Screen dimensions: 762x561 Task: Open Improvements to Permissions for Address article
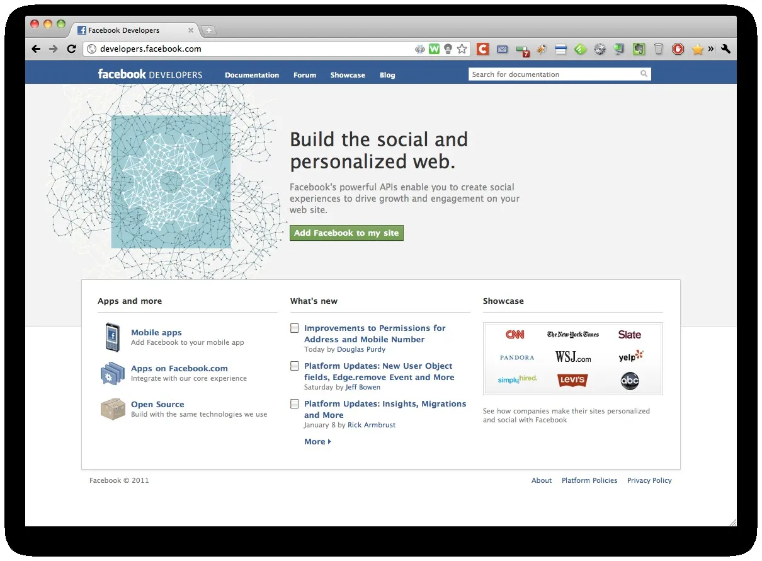(x=375, y=334)
